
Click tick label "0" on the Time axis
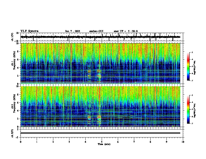[21, 142]
